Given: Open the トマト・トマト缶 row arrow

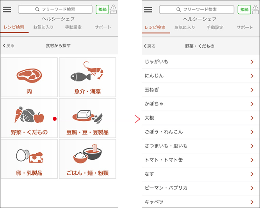Looking at the screenshot, I should coord(252,160).
